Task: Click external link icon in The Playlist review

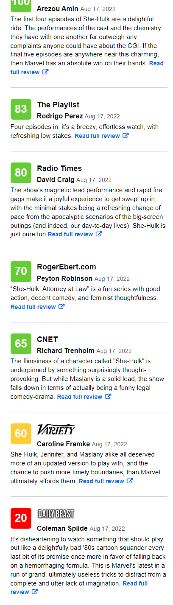Action: tap(126, 136)
